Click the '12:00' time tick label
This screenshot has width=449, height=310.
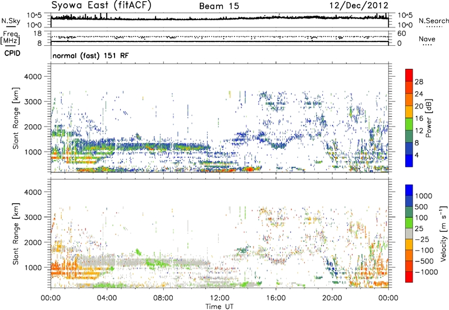coord(219,298)
